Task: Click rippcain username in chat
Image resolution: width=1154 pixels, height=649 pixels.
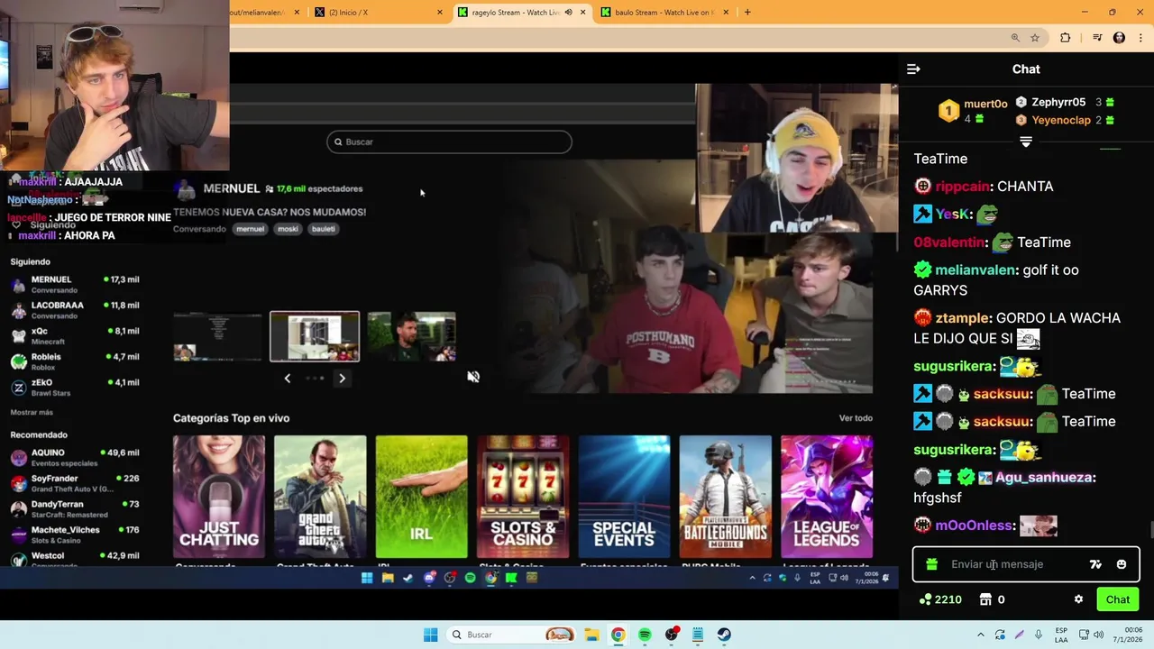Action: tap(962, 187)
